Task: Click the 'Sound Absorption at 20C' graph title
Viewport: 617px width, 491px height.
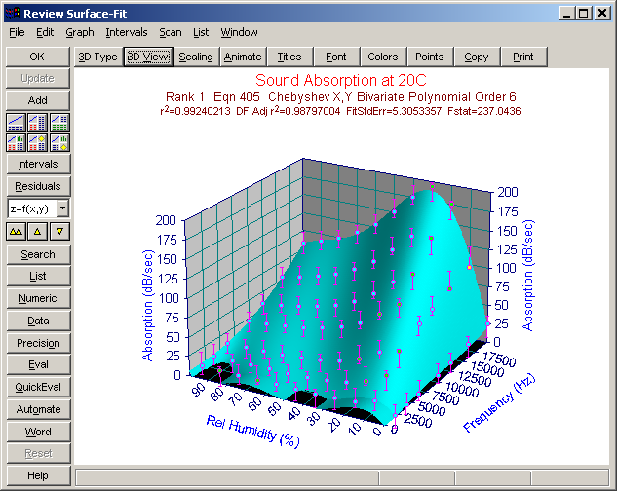Action: pyautogui.click(x=341, y=80)
